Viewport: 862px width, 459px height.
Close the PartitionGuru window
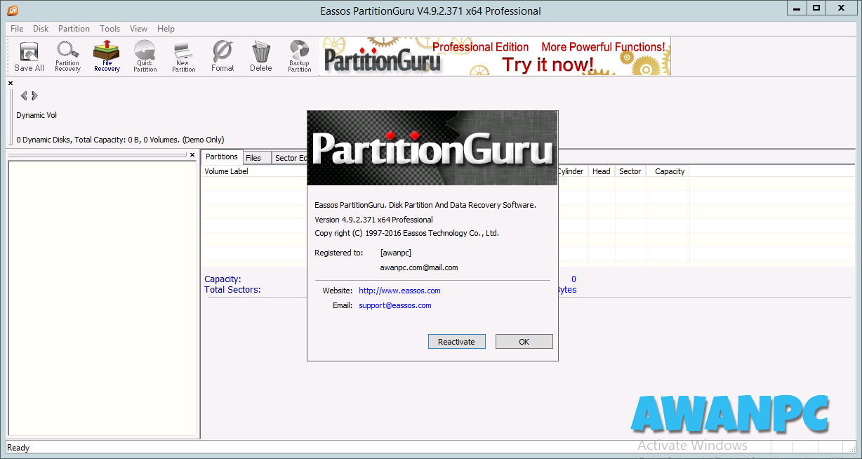pos(842,8)
